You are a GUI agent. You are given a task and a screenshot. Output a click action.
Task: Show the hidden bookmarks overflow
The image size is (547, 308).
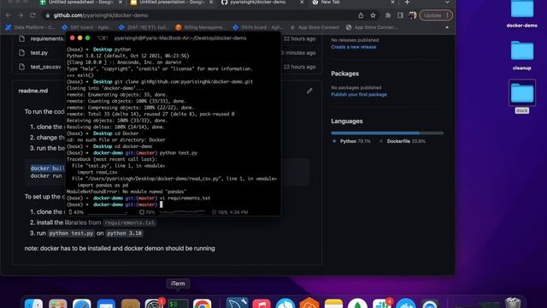pos(447,27)
